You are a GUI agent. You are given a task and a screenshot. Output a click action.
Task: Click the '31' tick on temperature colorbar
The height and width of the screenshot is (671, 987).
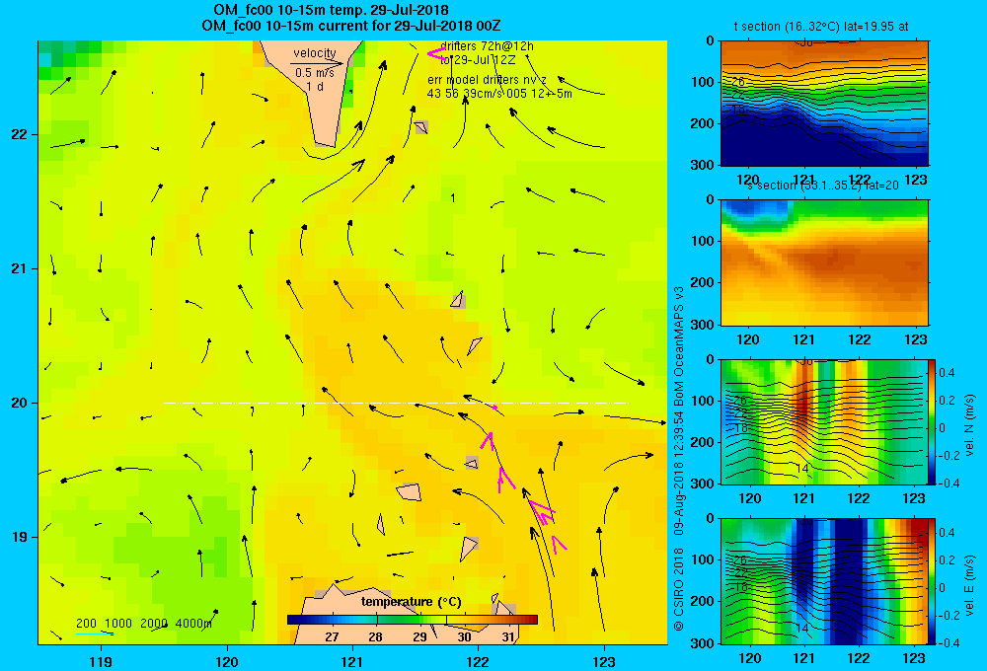point(508,637)
